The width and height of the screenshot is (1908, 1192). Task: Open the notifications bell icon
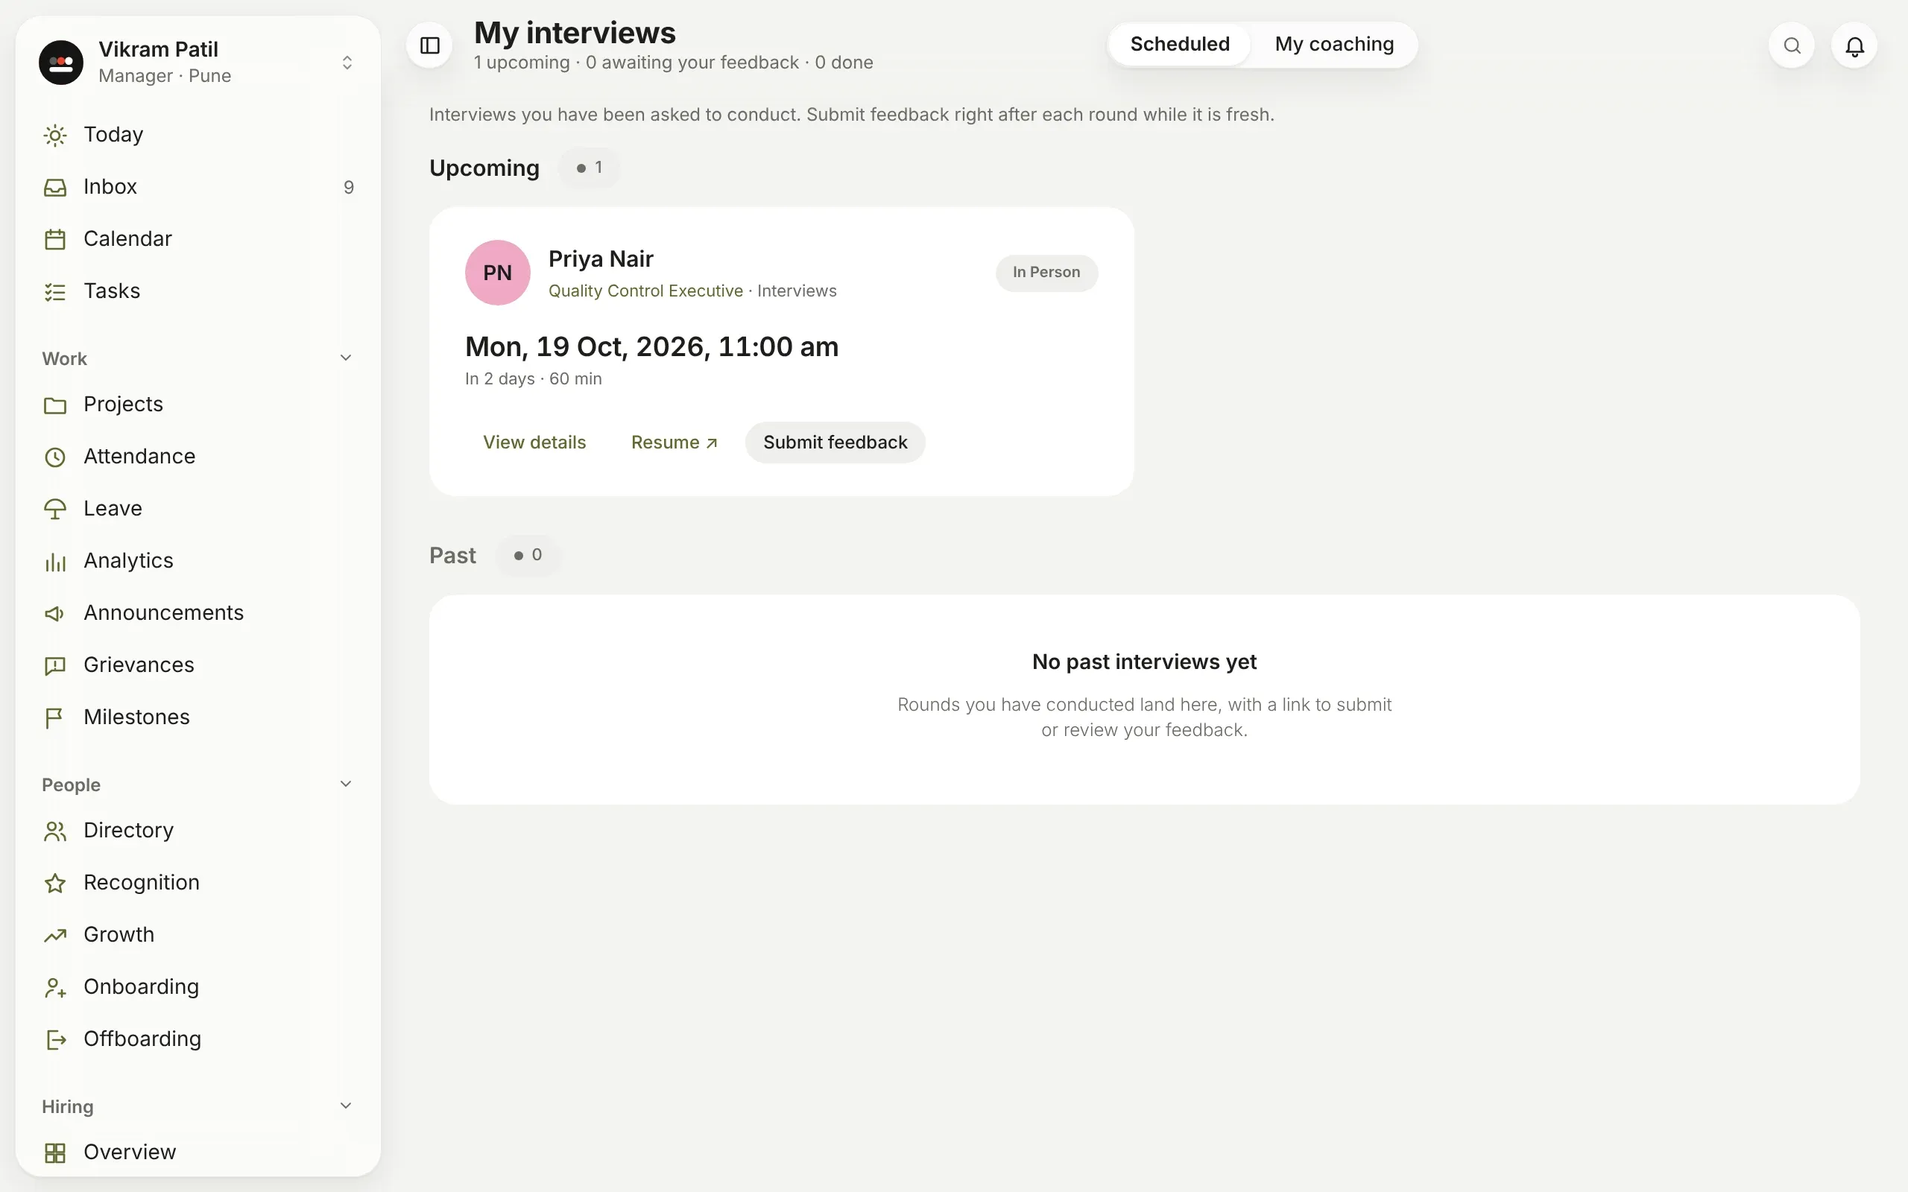[x=1854, y=45]
